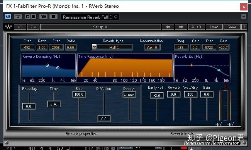Click the previous preset left arrow
The height and width of the screenshot is (150, 251).
coord(168,27)
